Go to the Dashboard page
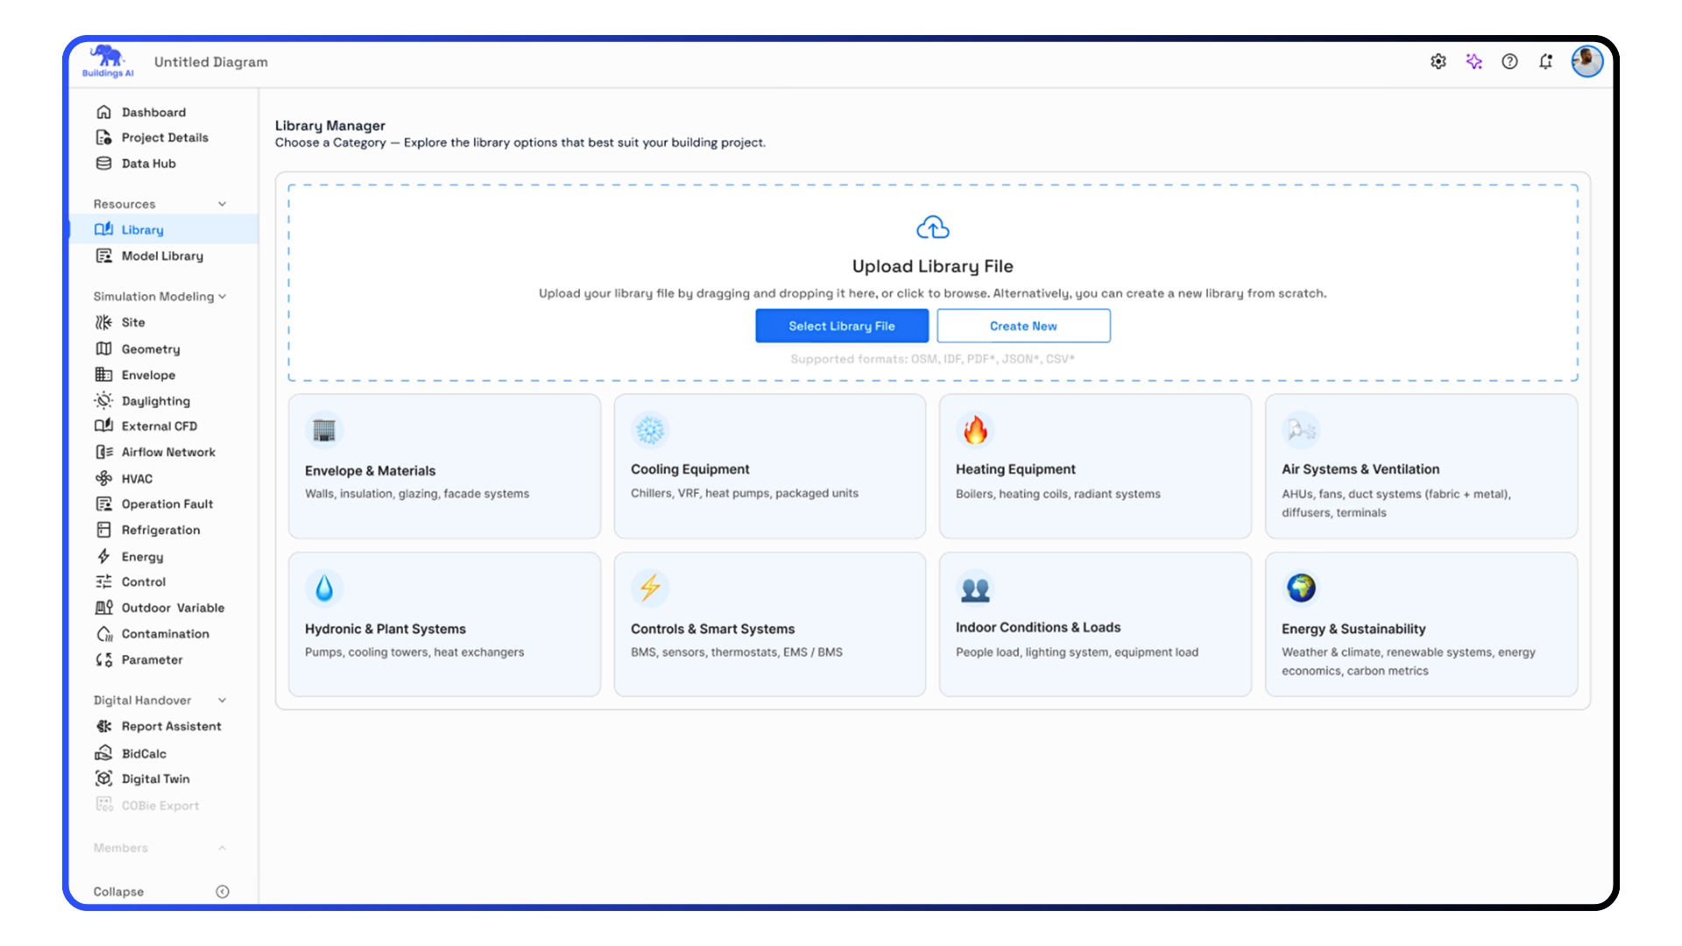Screen dimensions: 1682x946 [153, 112]
